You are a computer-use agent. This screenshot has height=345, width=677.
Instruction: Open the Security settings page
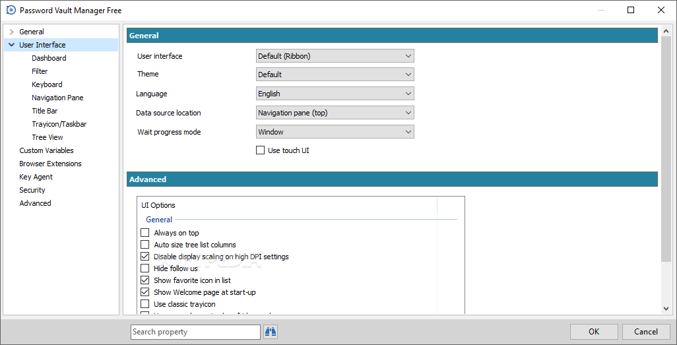(x=32, y=190)
